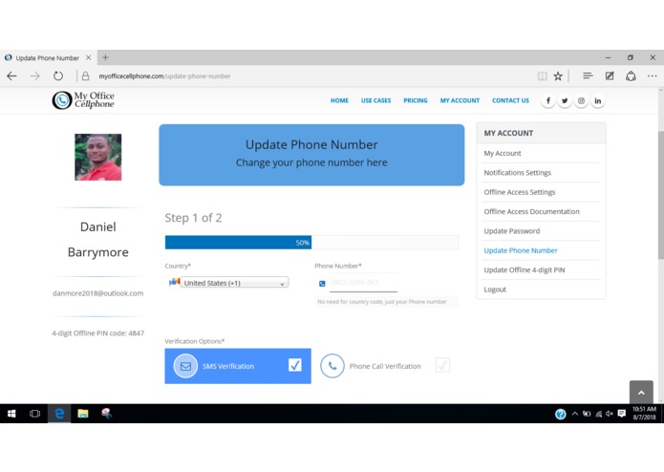Click the back-to-top arrow button
Image resolution: width=664 pixels, height=472 pixels.
pos(641,393)
